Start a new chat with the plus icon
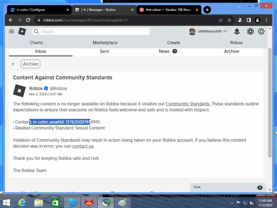 pyautogui.click(x=260, y=187)
